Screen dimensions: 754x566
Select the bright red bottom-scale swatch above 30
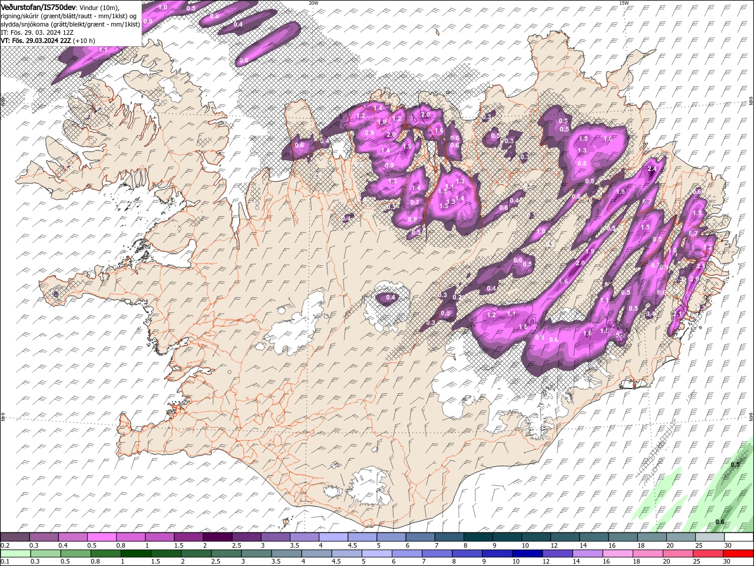pos(738,554)
